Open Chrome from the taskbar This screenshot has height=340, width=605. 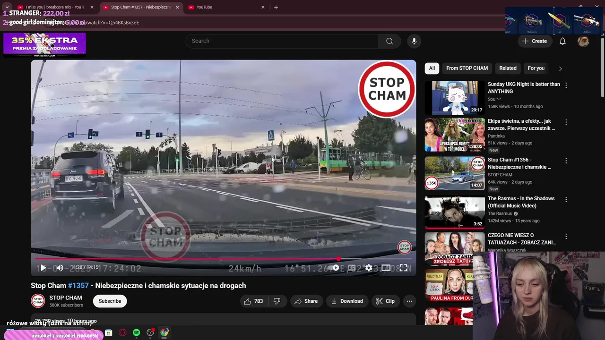[x=164, y=332]
